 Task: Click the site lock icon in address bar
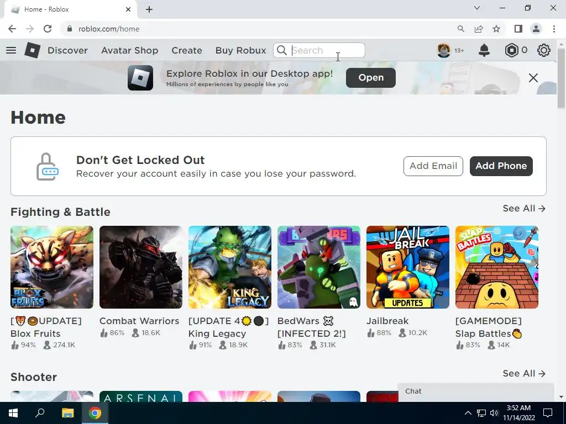click(70, 29)
